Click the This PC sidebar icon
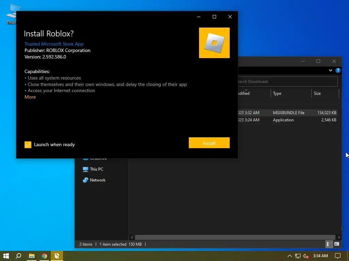Screen dimensions: 349x261 pos(86,169)
